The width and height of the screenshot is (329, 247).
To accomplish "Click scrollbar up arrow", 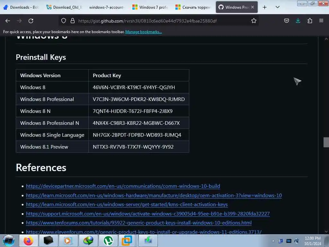I will (326, 39).
